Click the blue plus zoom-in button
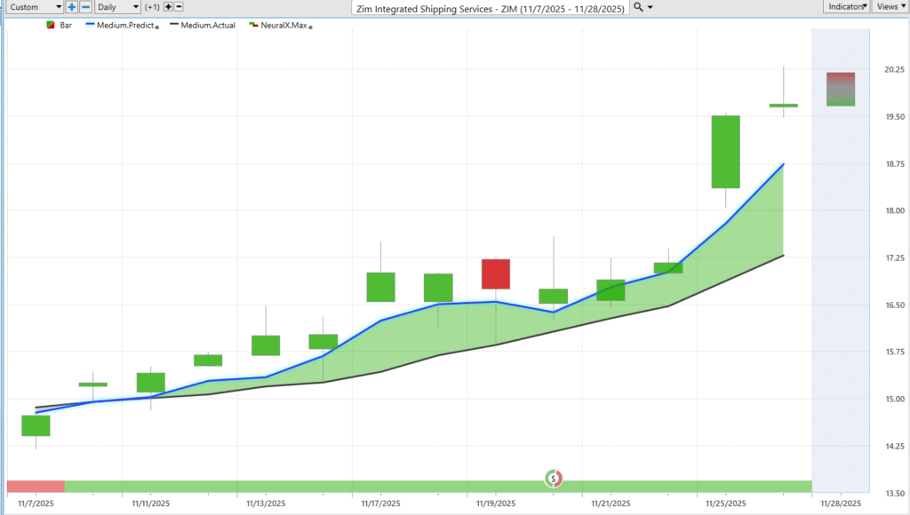The image size is (910, 515). click(72, 6)
